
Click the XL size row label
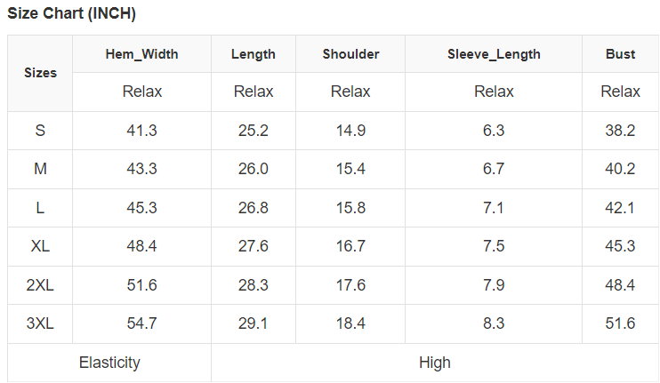click(40, 246)
